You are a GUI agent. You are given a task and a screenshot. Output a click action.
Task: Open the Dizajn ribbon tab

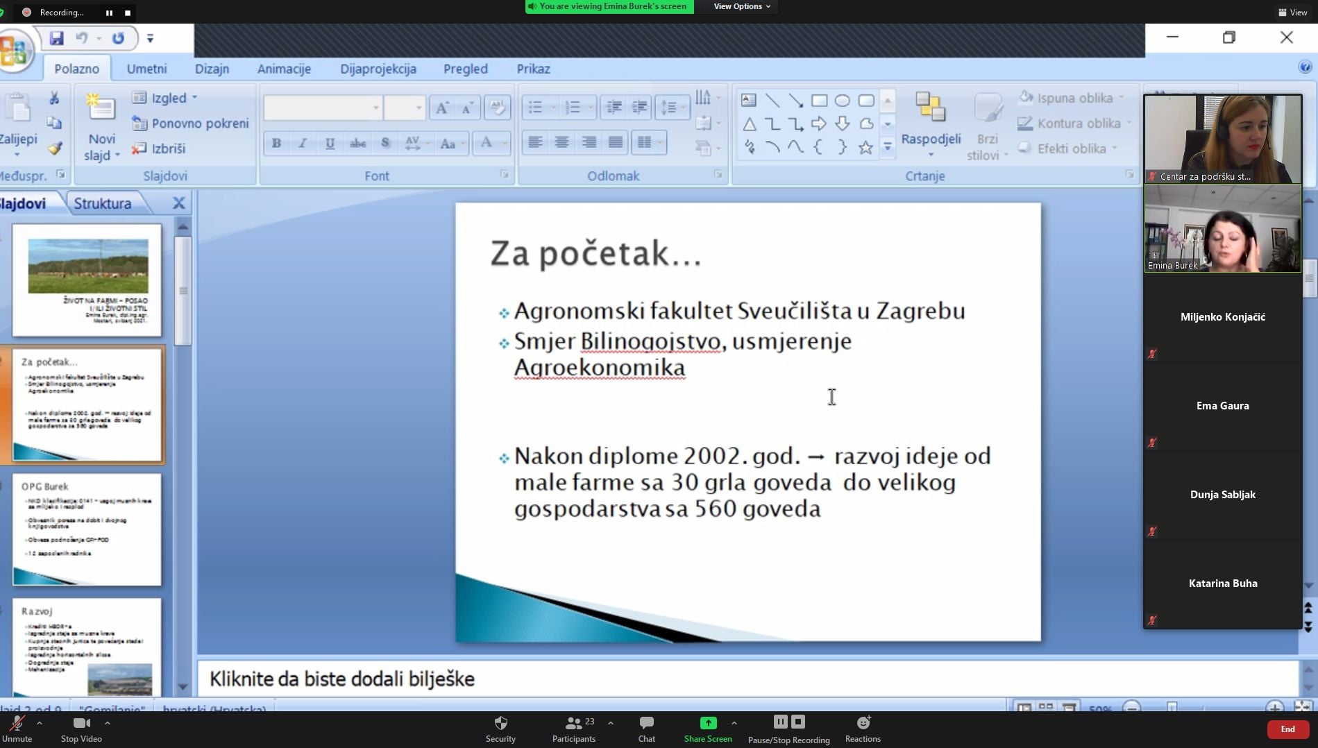[212, 69]
